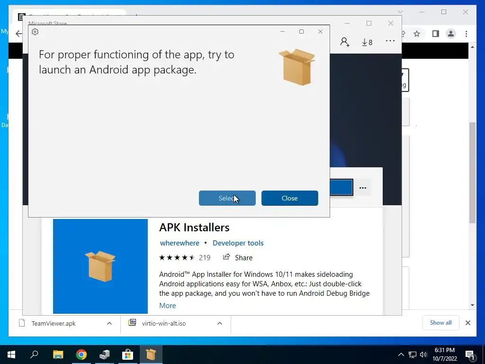Open Microsoft Store three-dot more menu
485x364 pixels.
[x=390, y=41]
